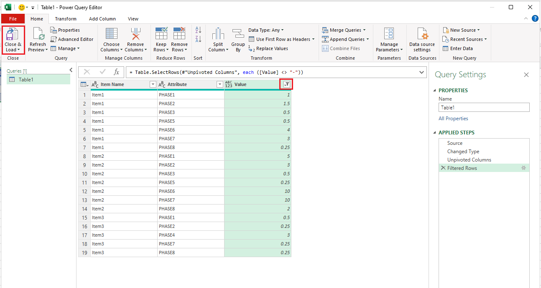Delete the Filtered Rows step
Viewport: 541px width, 288px height.
[443, 168]
